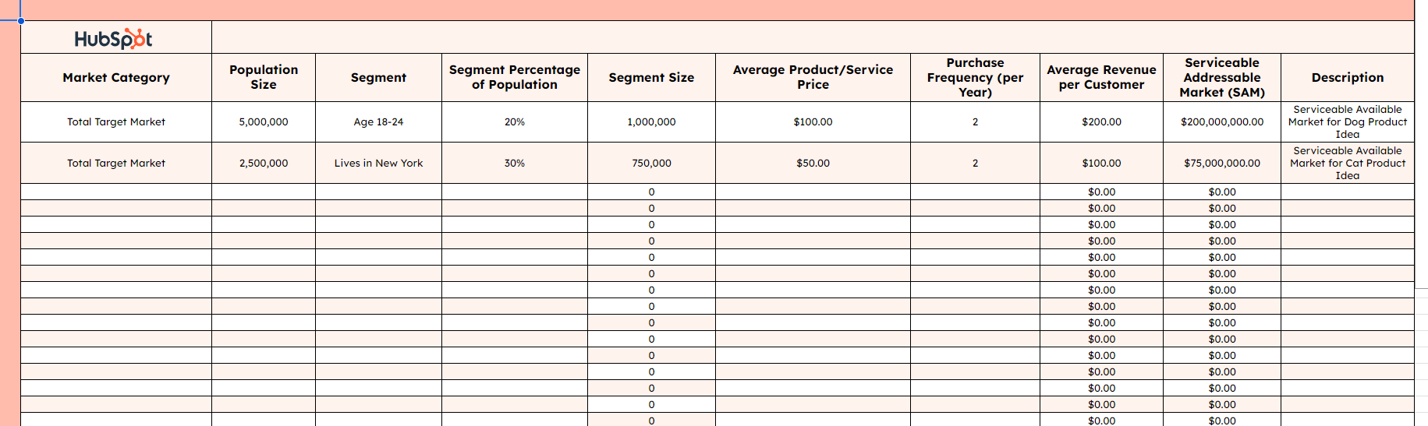Select the $200,000,000.00 SAM cell
Viewport: 1428px width, 426px height.
pyautogui.click(x=1222, y=122)
